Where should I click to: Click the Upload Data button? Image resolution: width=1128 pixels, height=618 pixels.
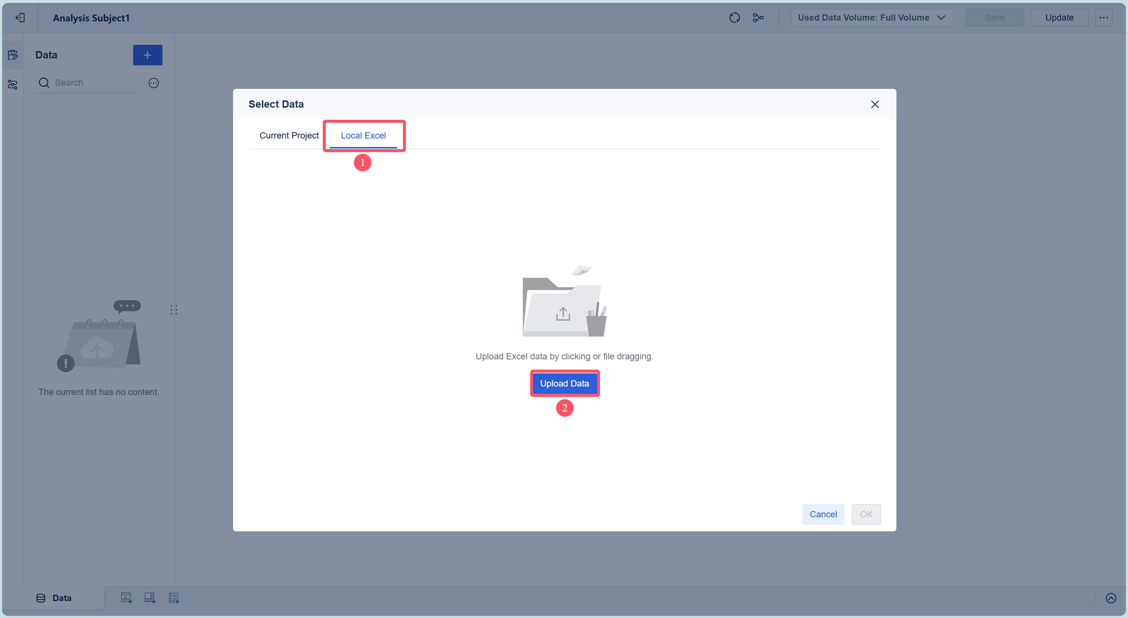[564, 384]
